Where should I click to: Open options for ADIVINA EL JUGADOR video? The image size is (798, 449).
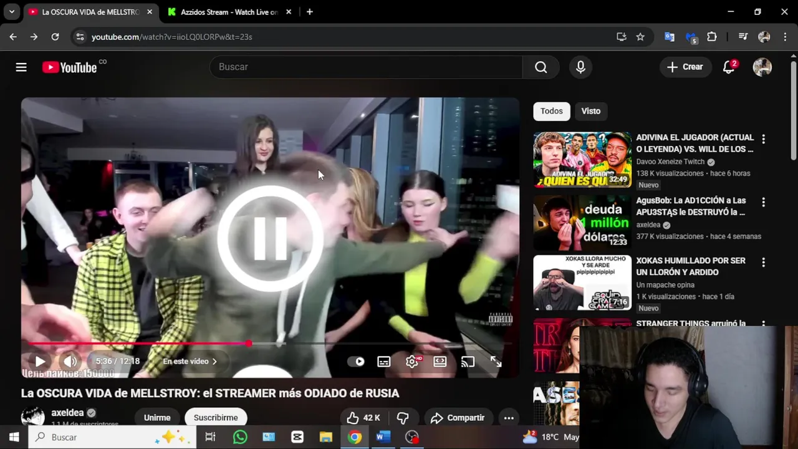point(763,139)
